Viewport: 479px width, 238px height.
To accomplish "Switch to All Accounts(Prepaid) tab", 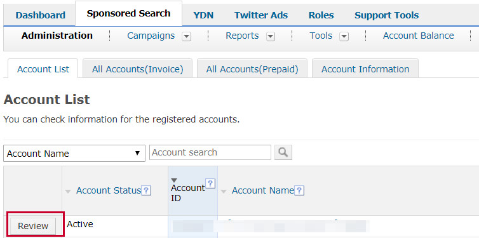I will pos(252,69).
